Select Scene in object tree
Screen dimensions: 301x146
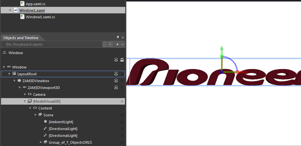pyautogui.click(x=48, y=115)
